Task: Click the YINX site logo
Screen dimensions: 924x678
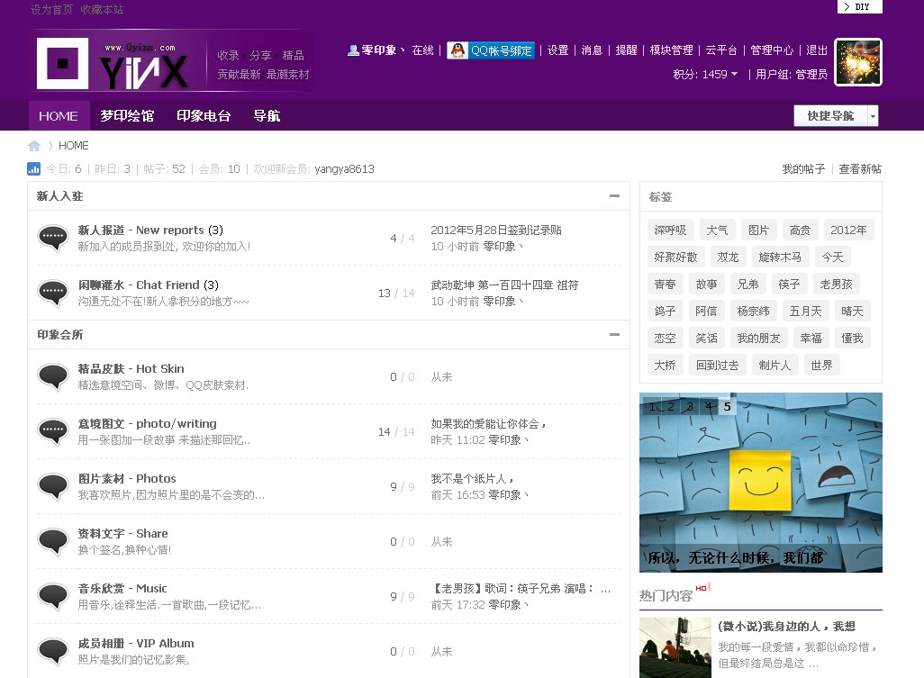Action: [113, 62]
